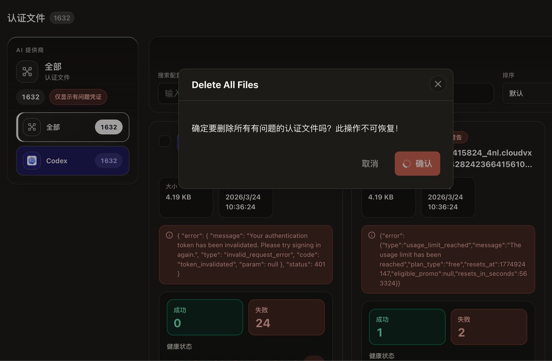Click the Codex provider icon
Image resolution: width=552 pixels, height=361 pixels.
tap(32, 161)
